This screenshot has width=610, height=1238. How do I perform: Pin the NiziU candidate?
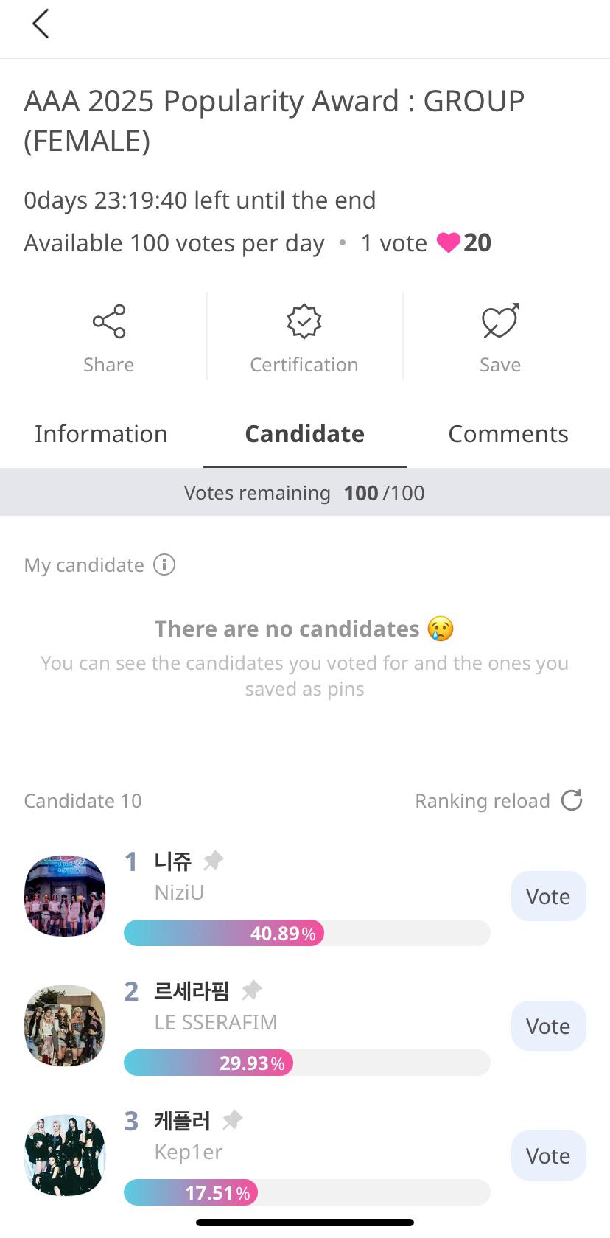click(x=214, y=860)
